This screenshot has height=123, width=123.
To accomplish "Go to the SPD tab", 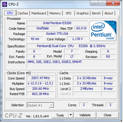I will [69, 13].
